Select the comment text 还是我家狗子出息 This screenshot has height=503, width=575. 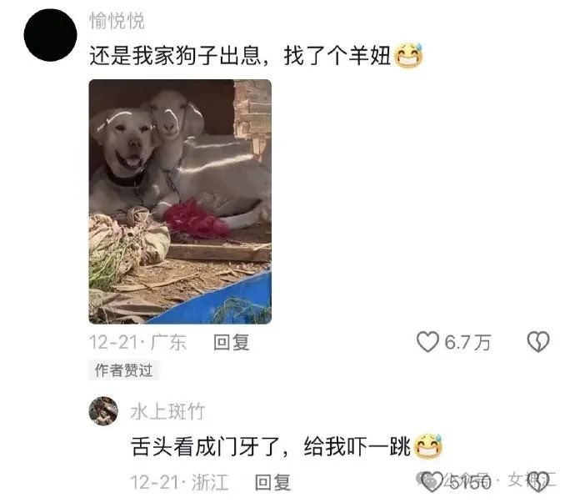coord(175,56)
